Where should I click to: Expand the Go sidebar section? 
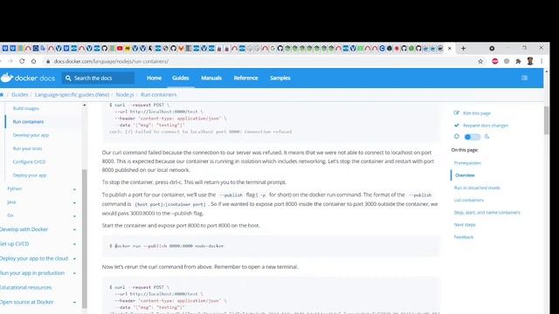coord(74,215)
